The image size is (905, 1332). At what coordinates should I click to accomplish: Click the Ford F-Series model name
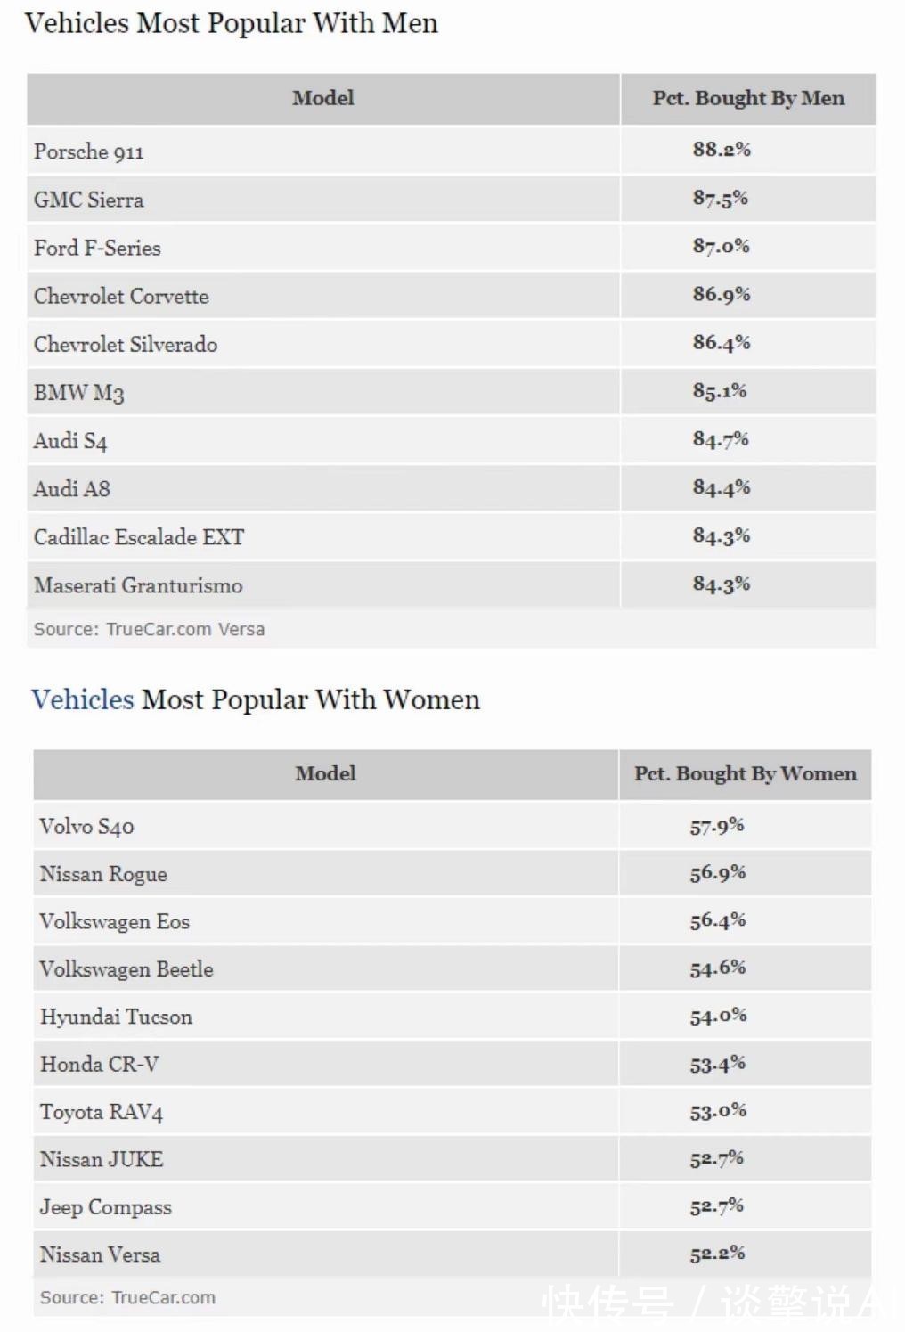97,248
